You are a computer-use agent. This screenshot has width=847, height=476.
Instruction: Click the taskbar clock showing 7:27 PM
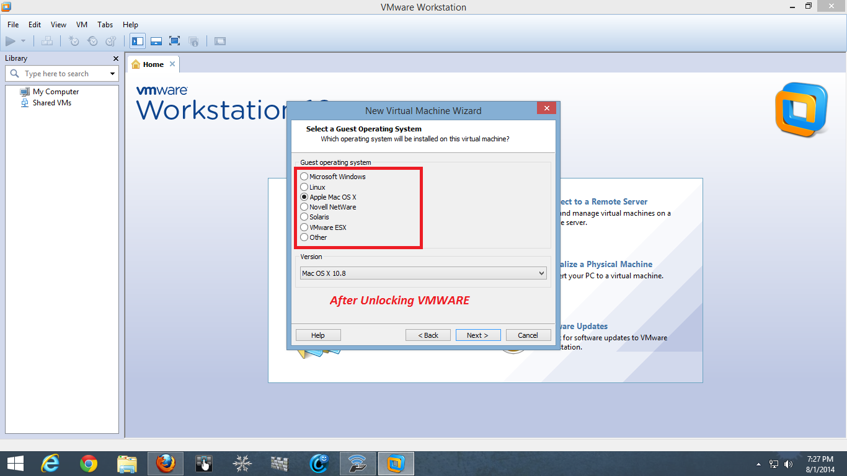pyautogui.click(x=820, y=464)
